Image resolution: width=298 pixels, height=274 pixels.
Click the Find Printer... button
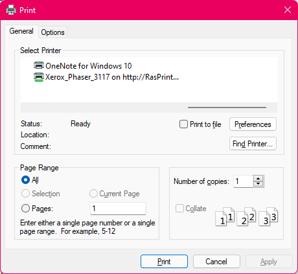click(253, 144)
